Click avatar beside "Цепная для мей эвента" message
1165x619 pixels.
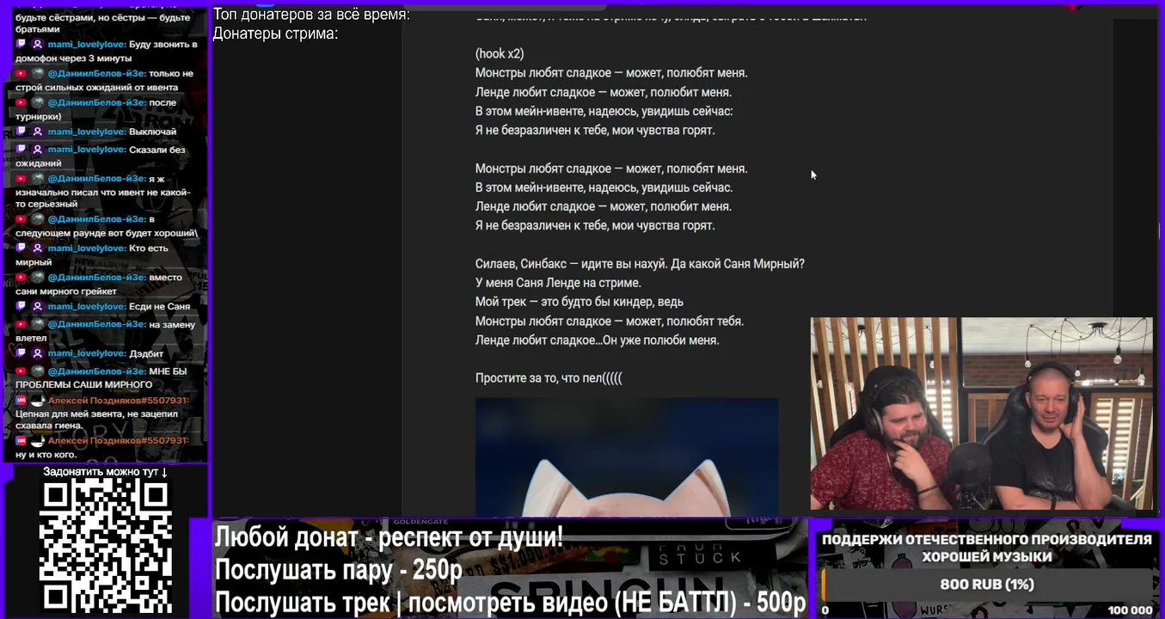click(x=38, y=401)
